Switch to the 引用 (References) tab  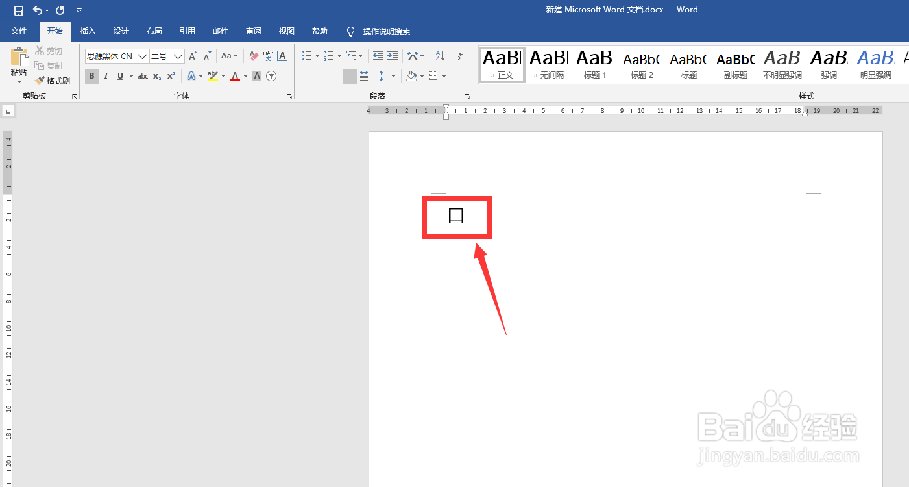tap(187, 31)
